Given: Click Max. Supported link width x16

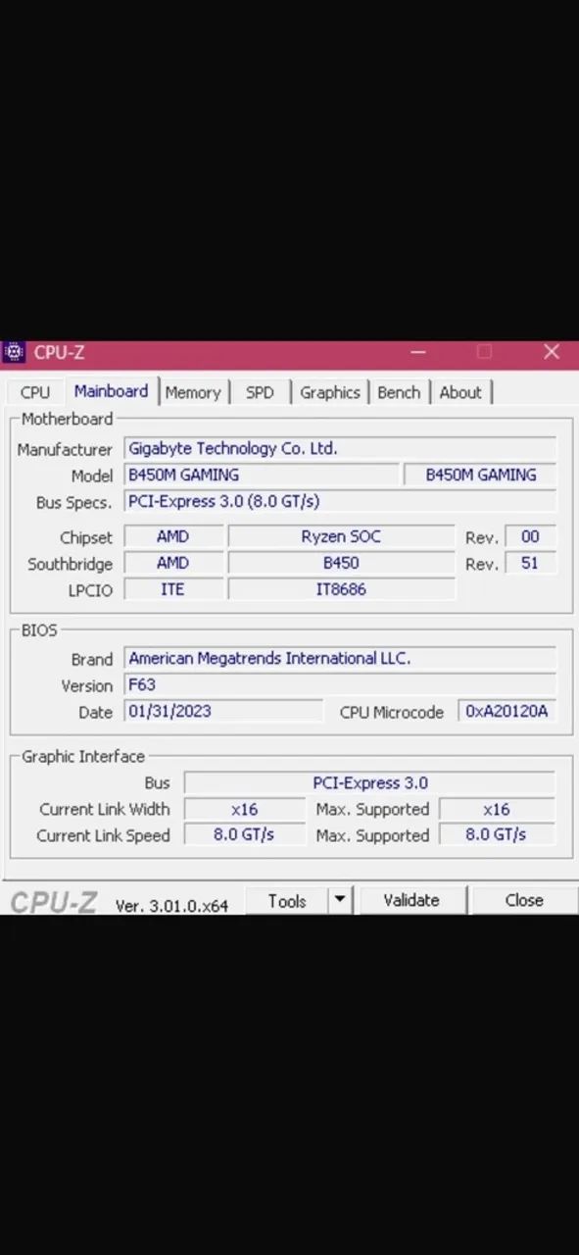Looking at the screenshot, I should (497, 809).
